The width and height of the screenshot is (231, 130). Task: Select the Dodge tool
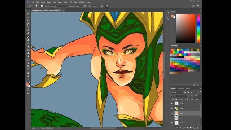28,56
